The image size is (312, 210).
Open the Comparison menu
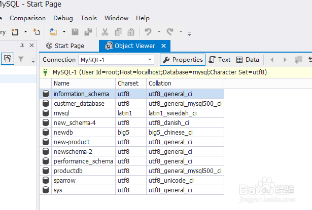pos(28,18)
